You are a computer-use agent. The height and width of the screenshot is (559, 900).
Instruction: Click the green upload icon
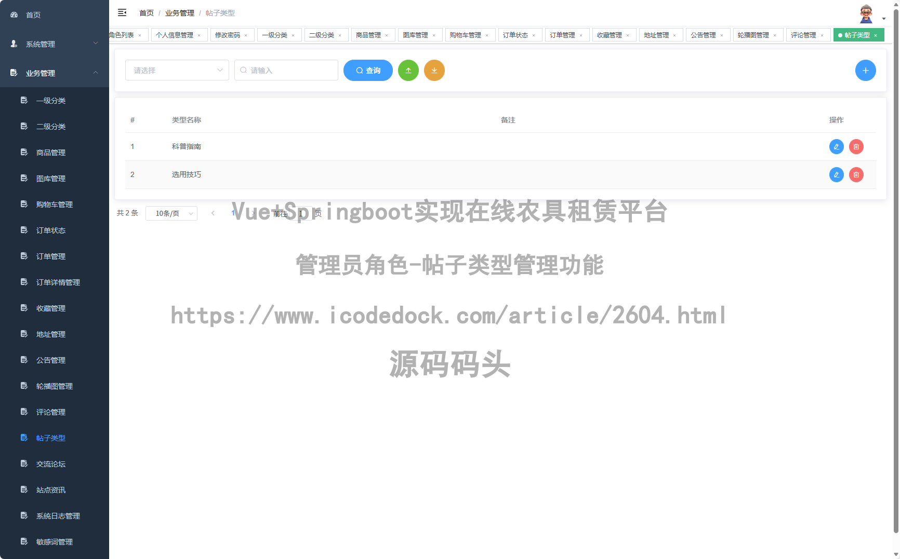[408, 70]
